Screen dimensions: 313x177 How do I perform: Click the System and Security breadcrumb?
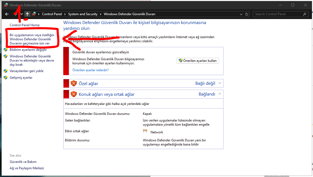(x=83, y=14)
